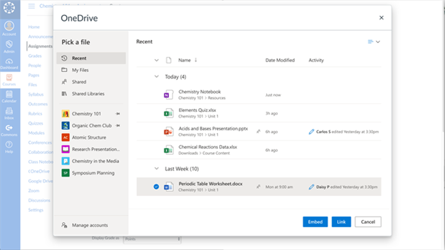Select Elements Quiz.xlsx file name
445x250 pixels.
[197, 110]
